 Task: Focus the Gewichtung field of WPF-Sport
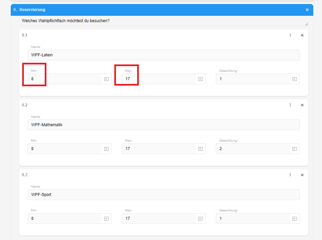pyautogui.click(x=253, y=219)
